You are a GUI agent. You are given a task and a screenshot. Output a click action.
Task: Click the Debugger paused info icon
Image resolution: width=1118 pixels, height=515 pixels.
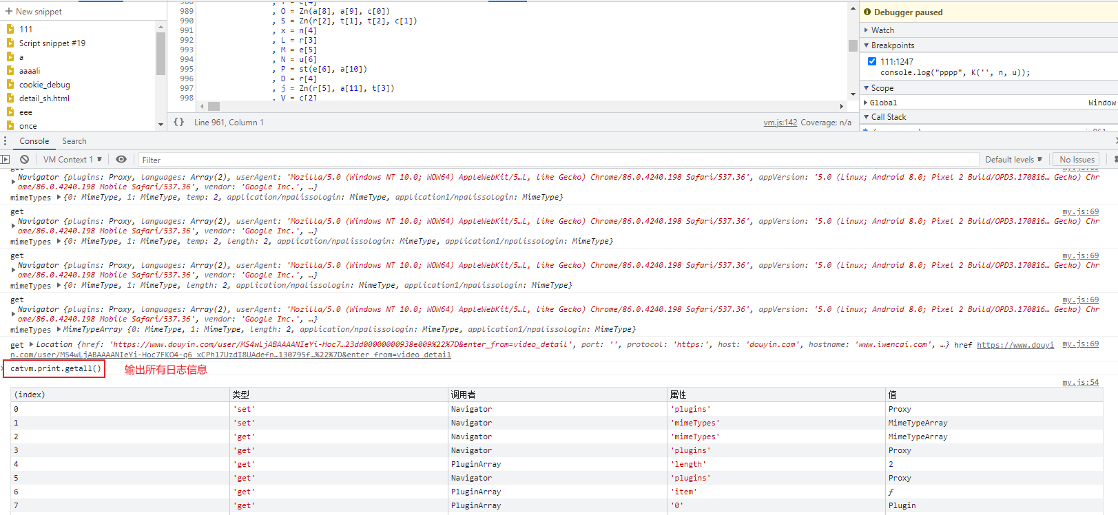(x=867, y=12)
